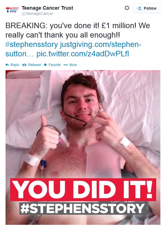
Task: Click the #STEPHENSSTORY grey banner in photo
Action: (82, 209)
